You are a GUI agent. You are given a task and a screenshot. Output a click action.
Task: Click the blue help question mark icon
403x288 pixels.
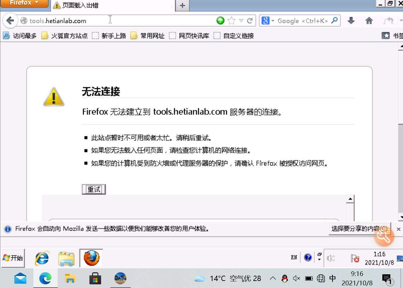[x=308, y=257]
